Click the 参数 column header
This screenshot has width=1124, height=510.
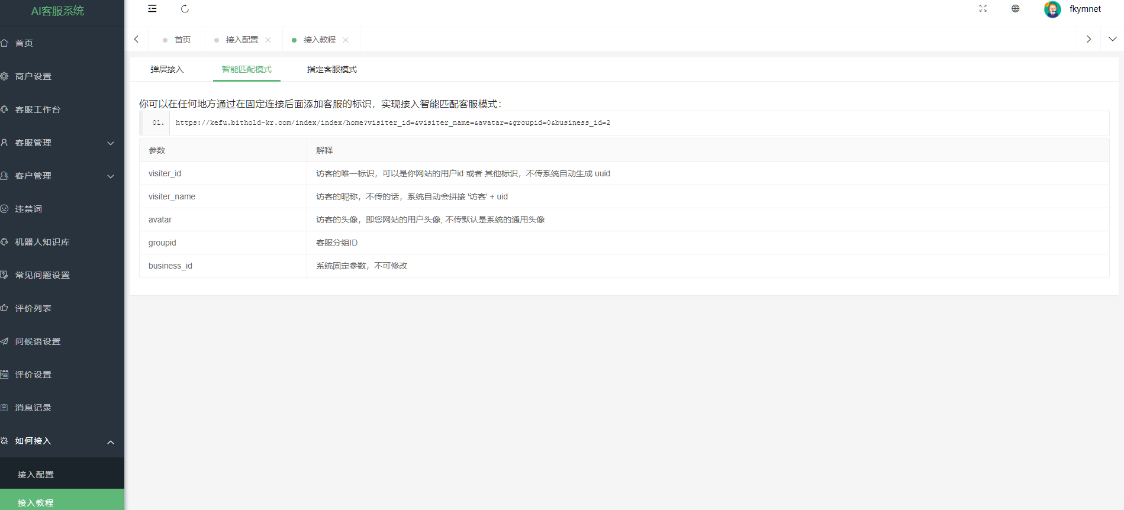pyautogui.click(x=223, y=150)
